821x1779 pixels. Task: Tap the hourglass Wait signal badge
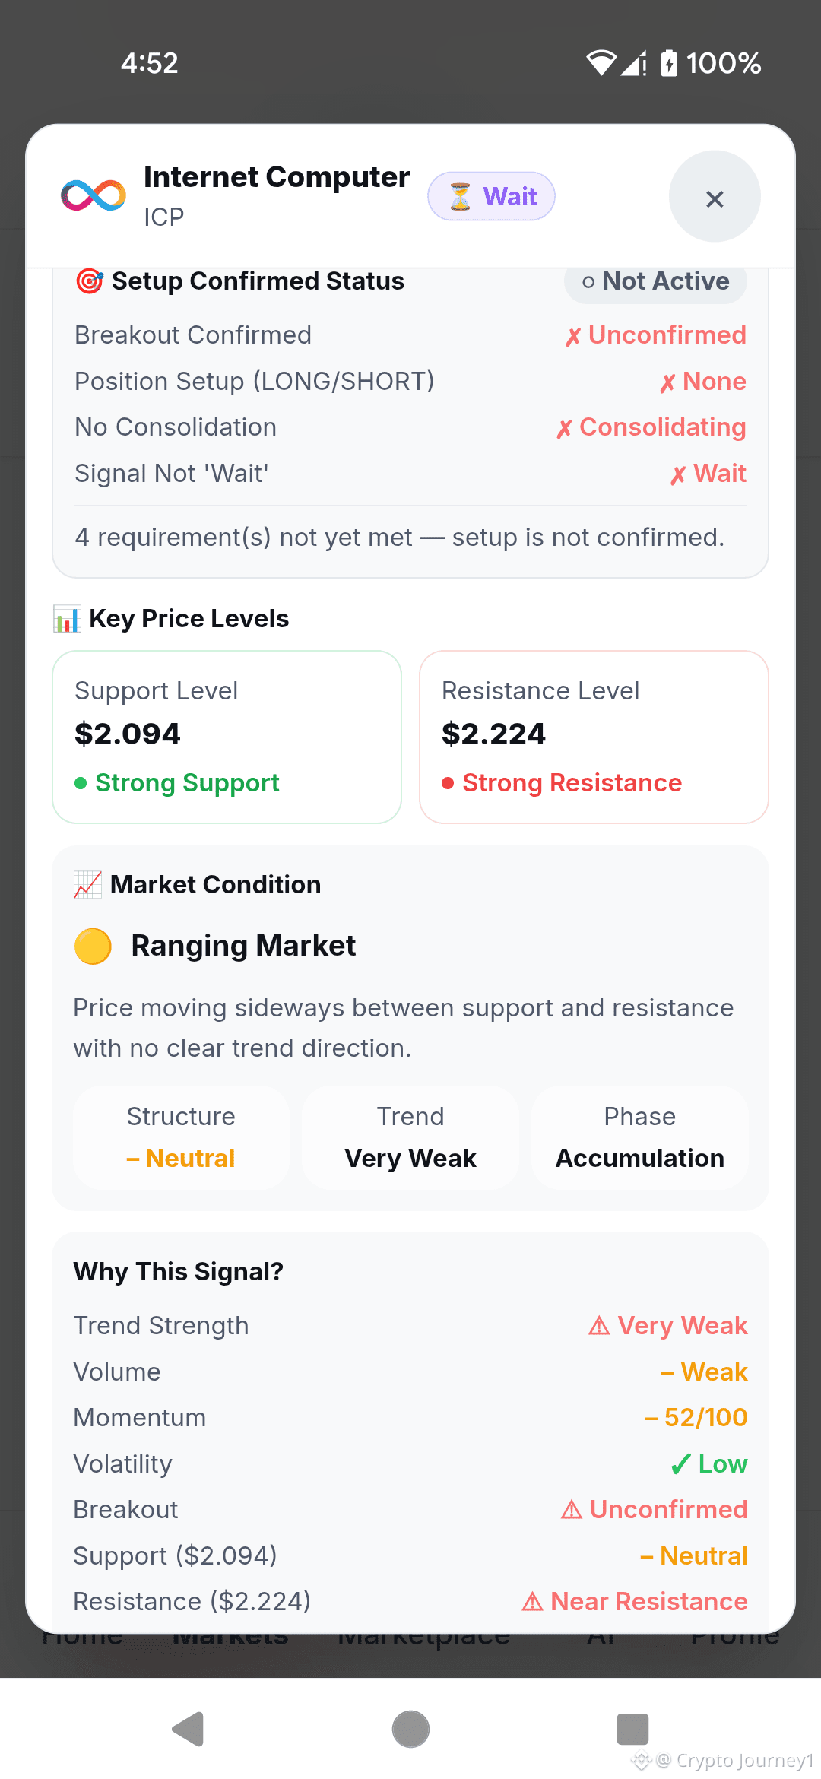click(491, 196)
